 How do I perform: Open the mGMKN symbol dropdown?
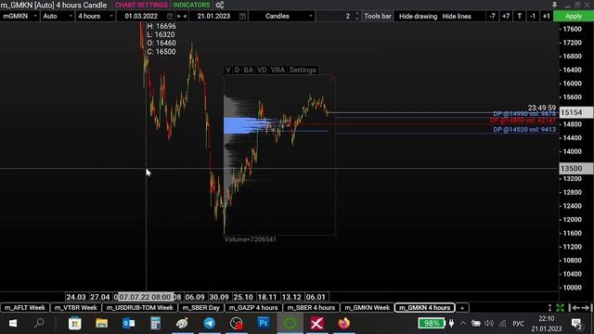[x=19, y=17]
